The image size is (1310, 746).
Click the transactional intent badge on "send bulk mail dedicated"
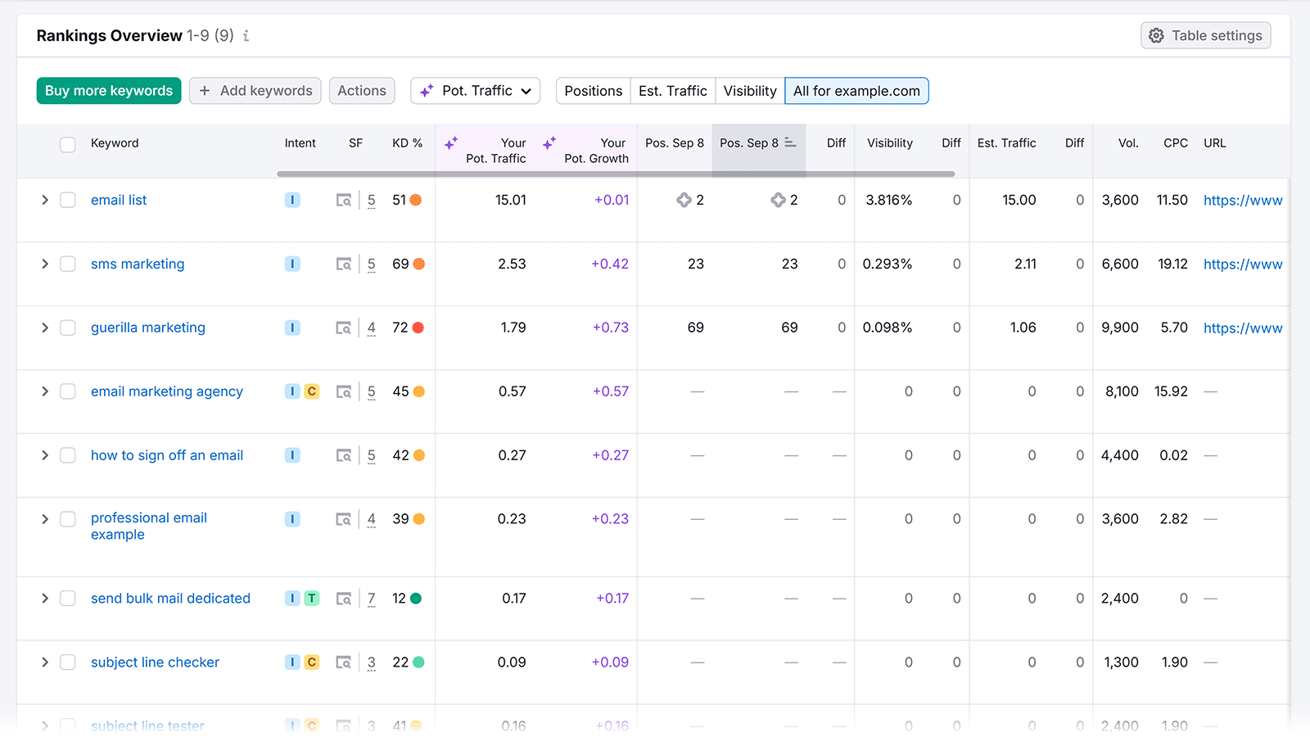point(312,598)
